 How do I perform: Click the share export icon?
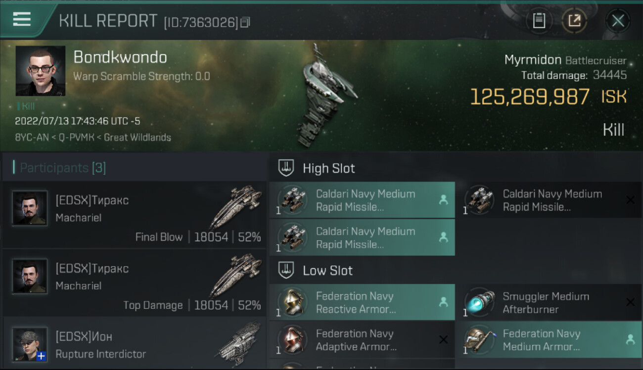(x=574, y=20)
